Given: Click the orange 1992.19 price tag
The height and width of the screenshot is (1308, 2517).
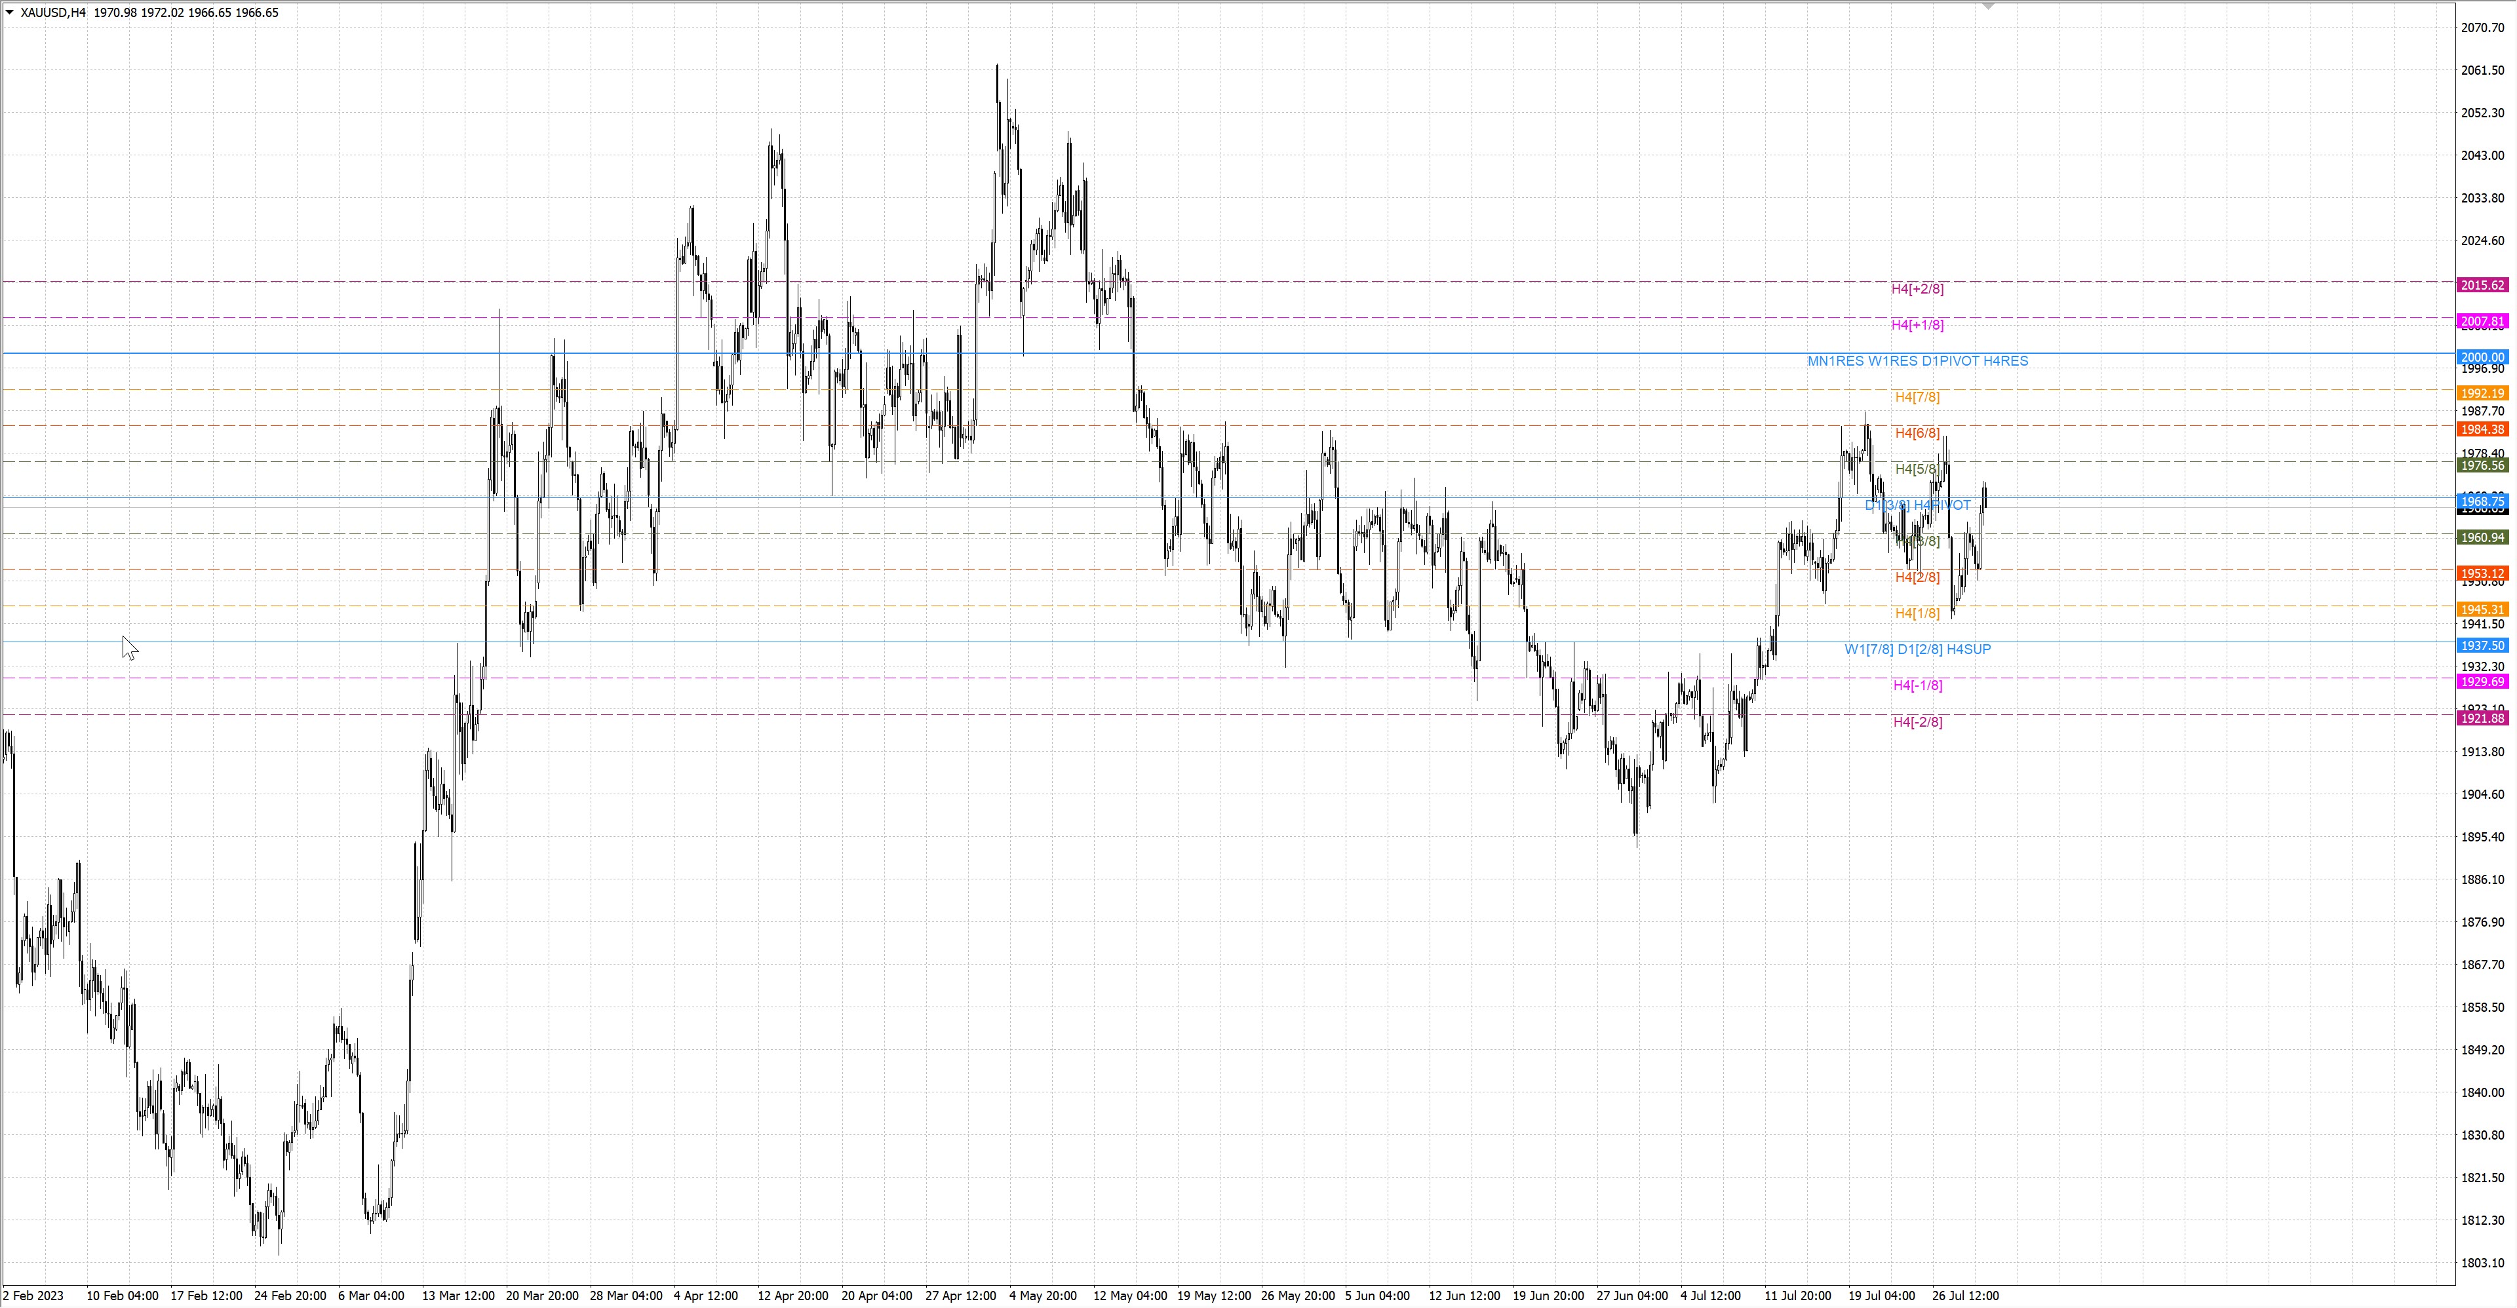Looking at the screenshot, I should (x=2482, y=394).
